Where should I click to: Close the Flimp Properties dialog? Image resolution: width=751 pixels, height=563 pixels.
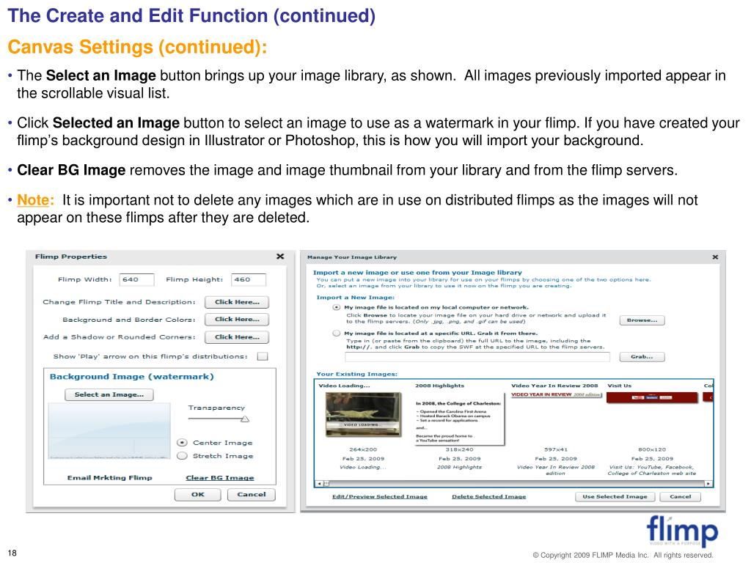tap(280, 257)
